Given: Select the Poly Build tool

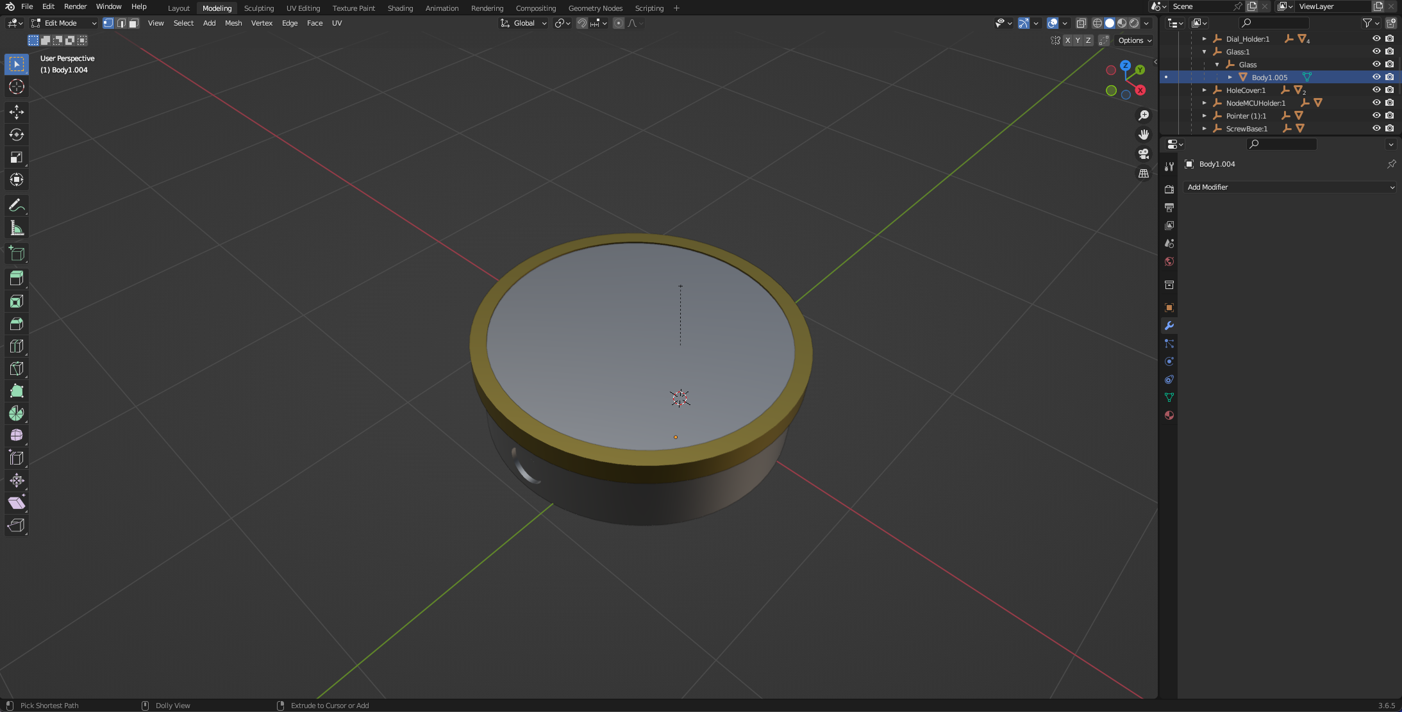Looking at the screenshot, I should (17, 391).
